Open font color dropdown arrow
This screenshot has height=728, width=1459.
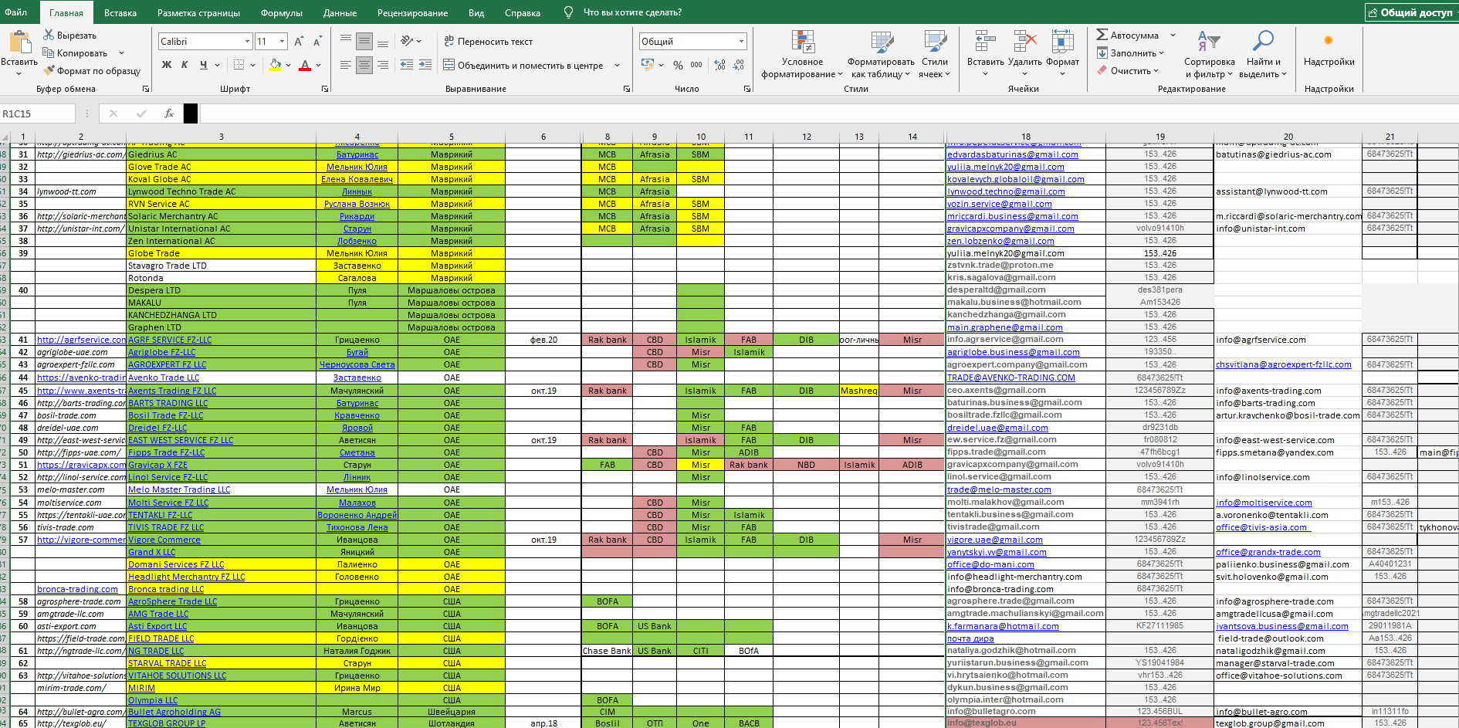pyautogui.click(x=318, y=65)
